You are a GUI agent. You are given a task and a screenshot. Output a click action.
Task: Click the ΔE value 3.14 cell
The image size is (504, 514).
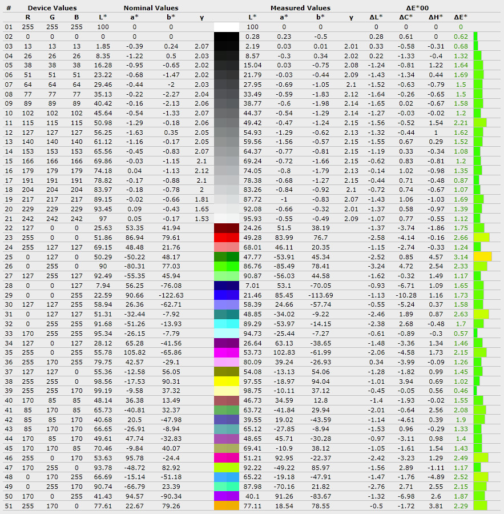[x=460, y=256]
